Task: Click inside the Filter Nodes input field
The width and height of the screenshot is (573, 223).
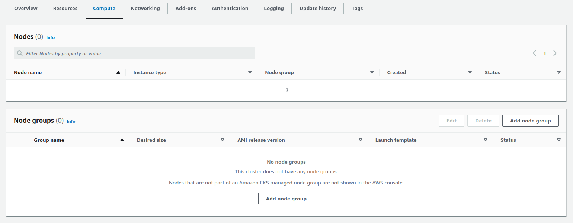Action: tap(112, 53)
